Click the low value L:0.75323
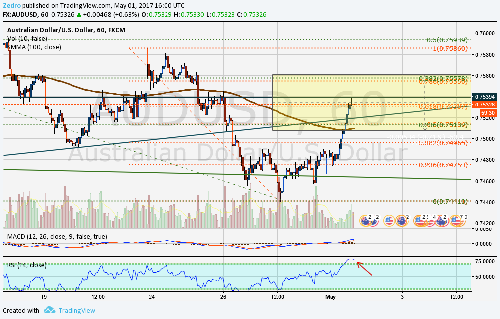This screenshot has width=500, height=319. click(221, 14)
